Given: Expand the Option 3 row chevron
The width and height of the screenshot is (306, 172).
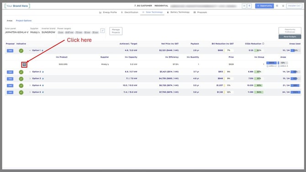Looking at the screenshot, I should (x=30, y=79).
